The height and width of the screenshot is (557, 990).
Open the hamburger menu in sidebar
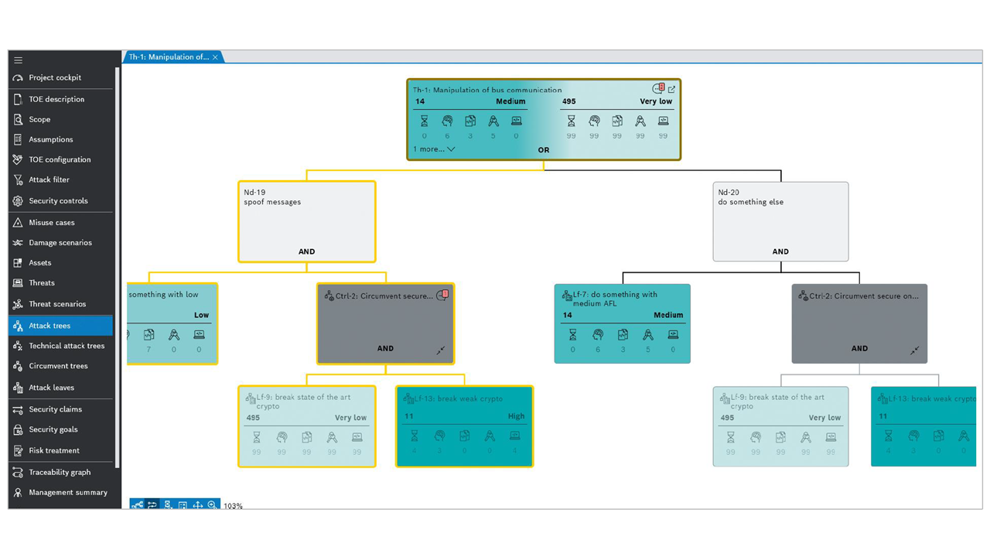[x=18, y=60]
